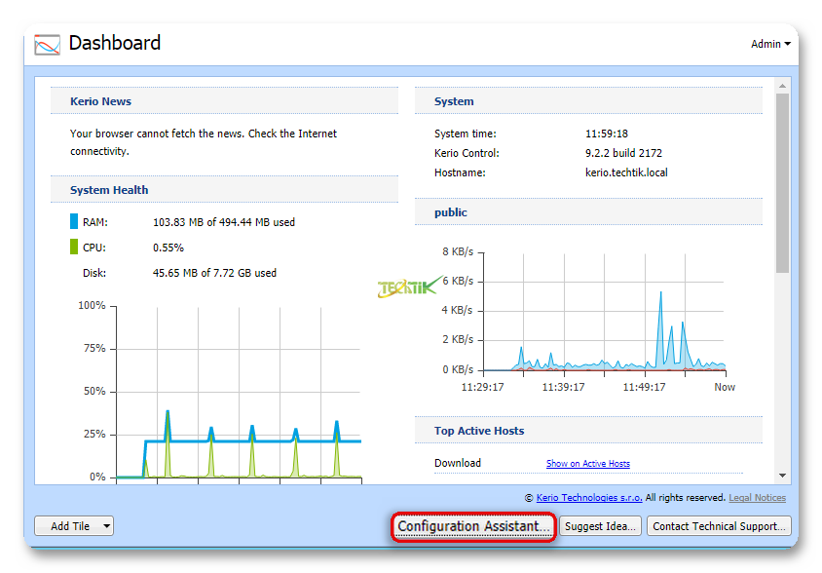
Task: Click Contact Technical Support button
Action: pos(718,526)
